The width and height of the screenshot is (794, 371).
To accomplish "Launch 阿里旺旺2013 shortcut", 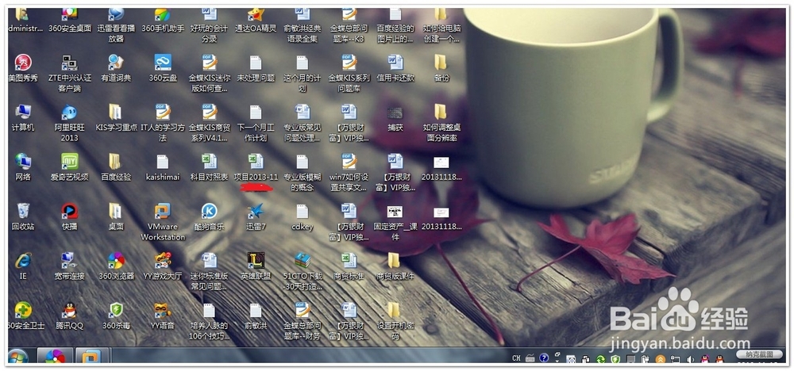I will click(69, 123).
